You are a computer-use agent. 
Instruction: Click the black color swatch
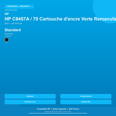pos(7,40)
